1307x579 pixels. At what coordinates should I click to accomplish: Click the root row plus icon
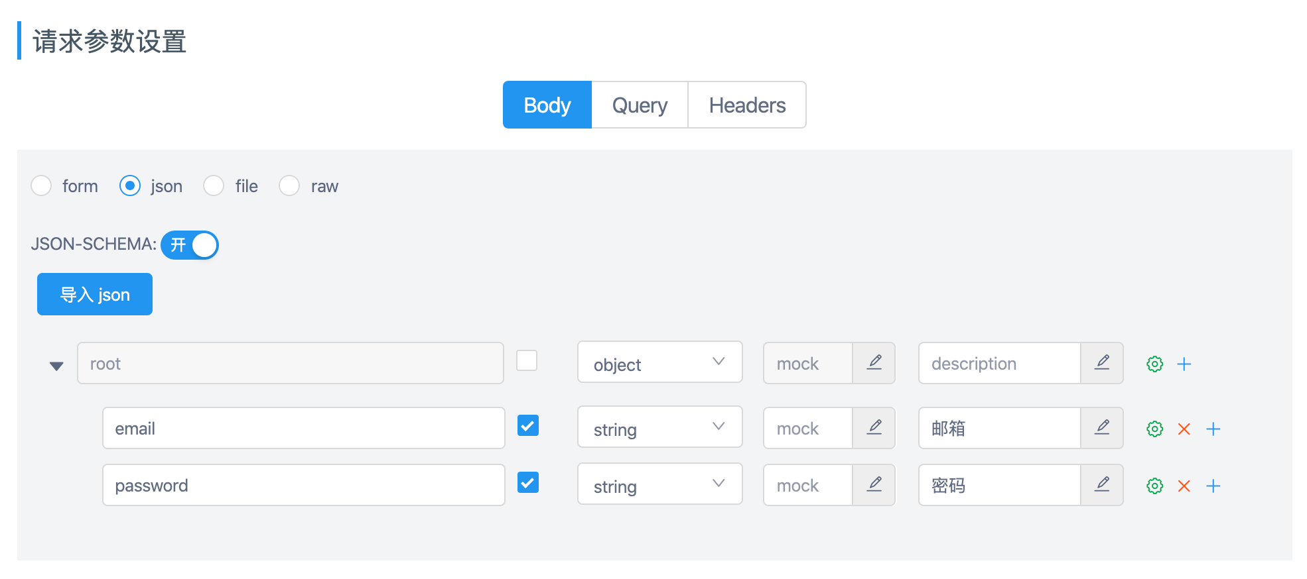(x=1184, y=364)
